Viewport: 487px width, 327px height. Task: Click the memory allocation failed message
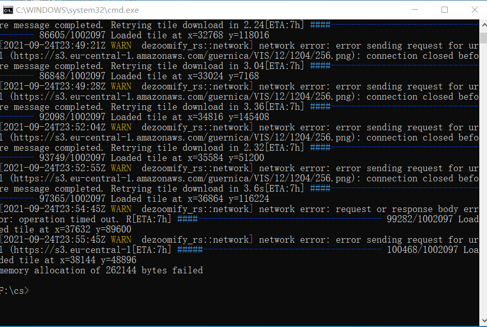click(x=101, y=270)
